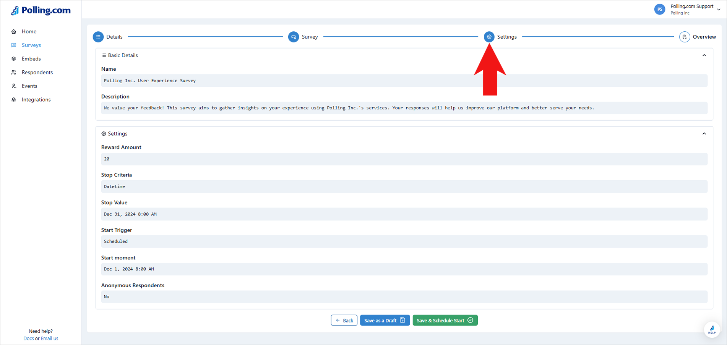The image size is (727, 345).
Task: Collapse the Settings section chevron
Action: click(704, 134)
